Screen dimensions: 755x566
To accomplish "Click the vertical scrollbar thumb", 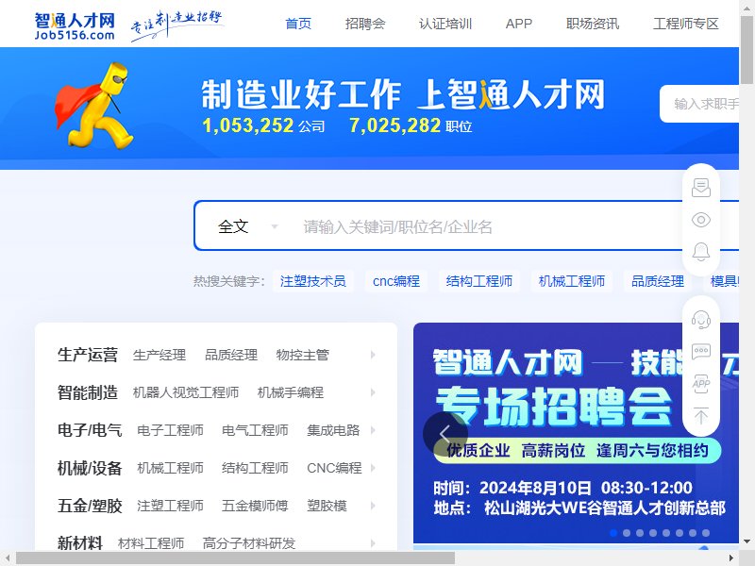I will pyautogui.click(x=747, y=51).
